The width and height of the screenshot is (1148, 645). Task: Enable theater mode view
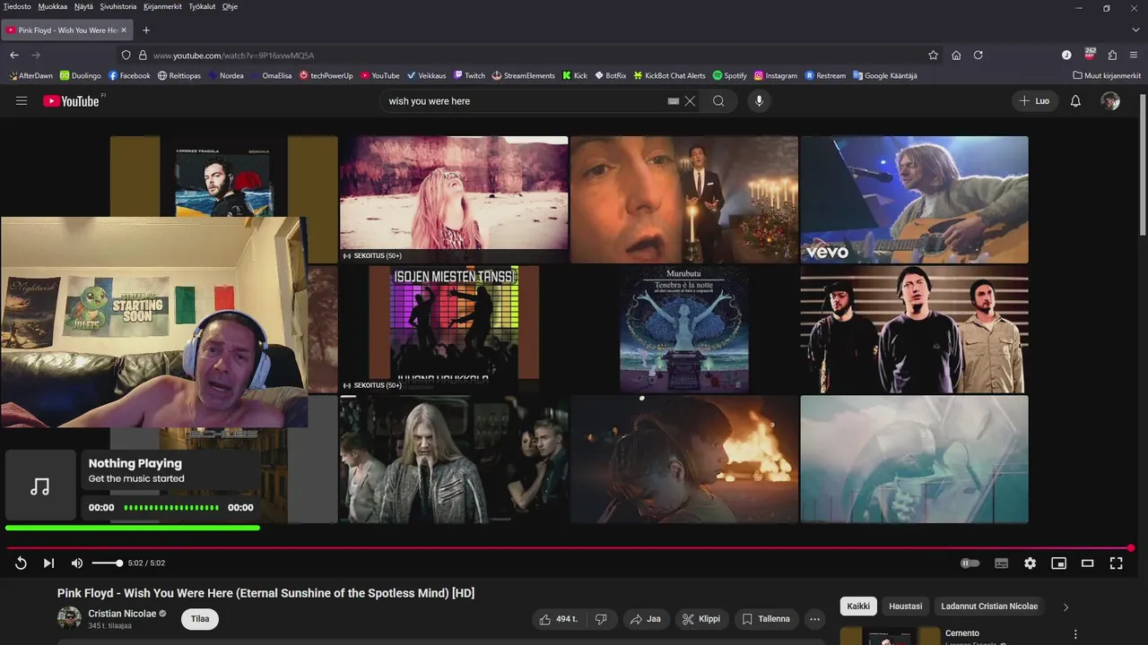pyautogui.click(x=1087, y=563)
